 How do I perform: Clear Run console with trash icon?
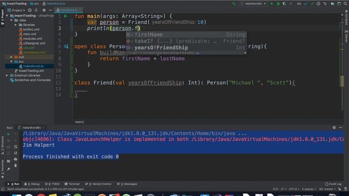tap(15, 166)
